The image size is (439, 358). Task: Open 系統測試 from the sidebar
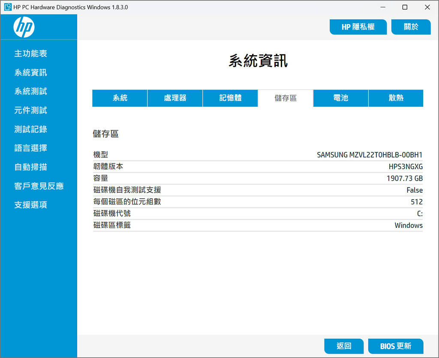30,91
